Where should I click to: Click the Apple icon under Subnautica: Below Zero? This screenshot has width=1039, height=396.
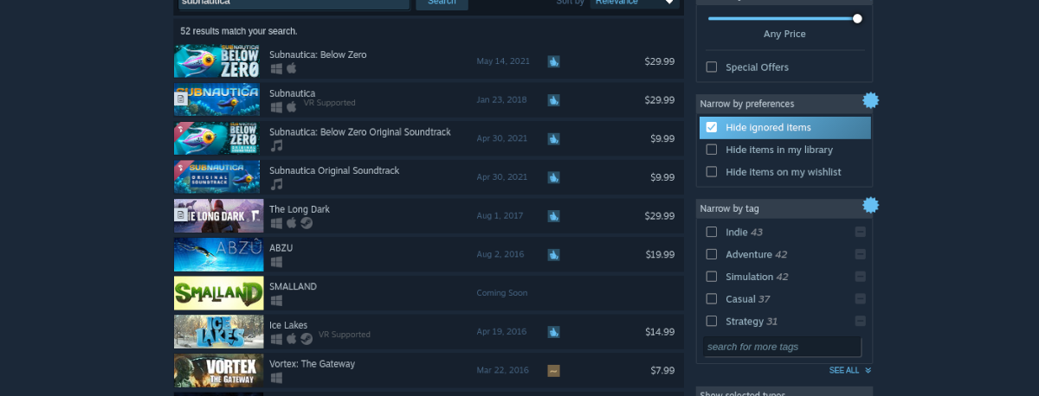(291, 68)
